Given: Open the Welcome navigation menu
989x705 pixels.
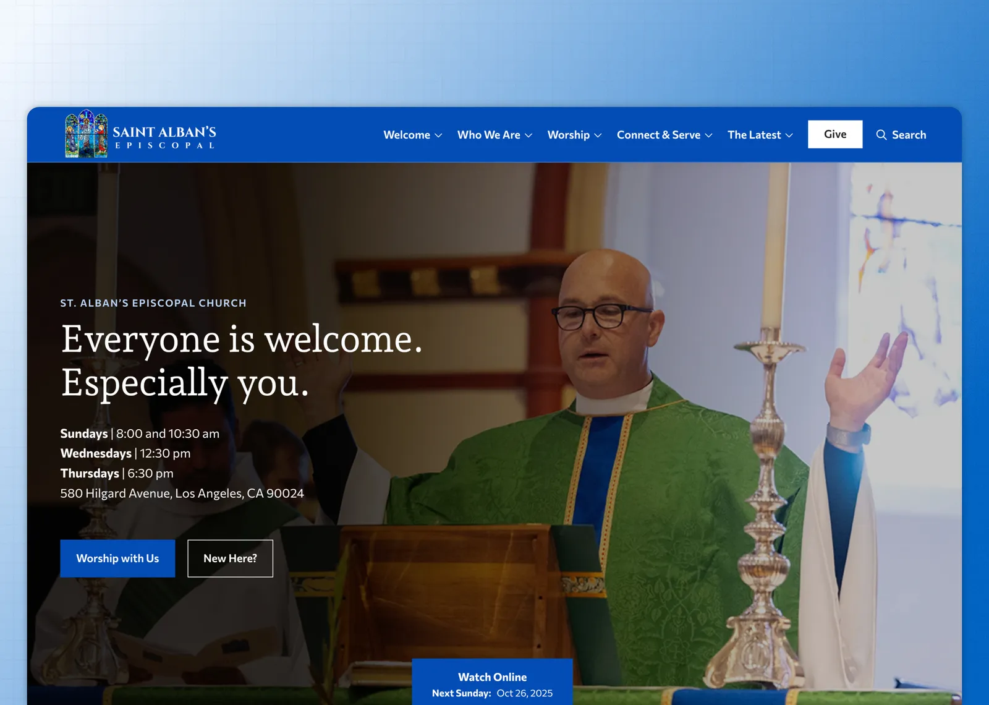Looking at the screenshot, I should pos(407,135).
